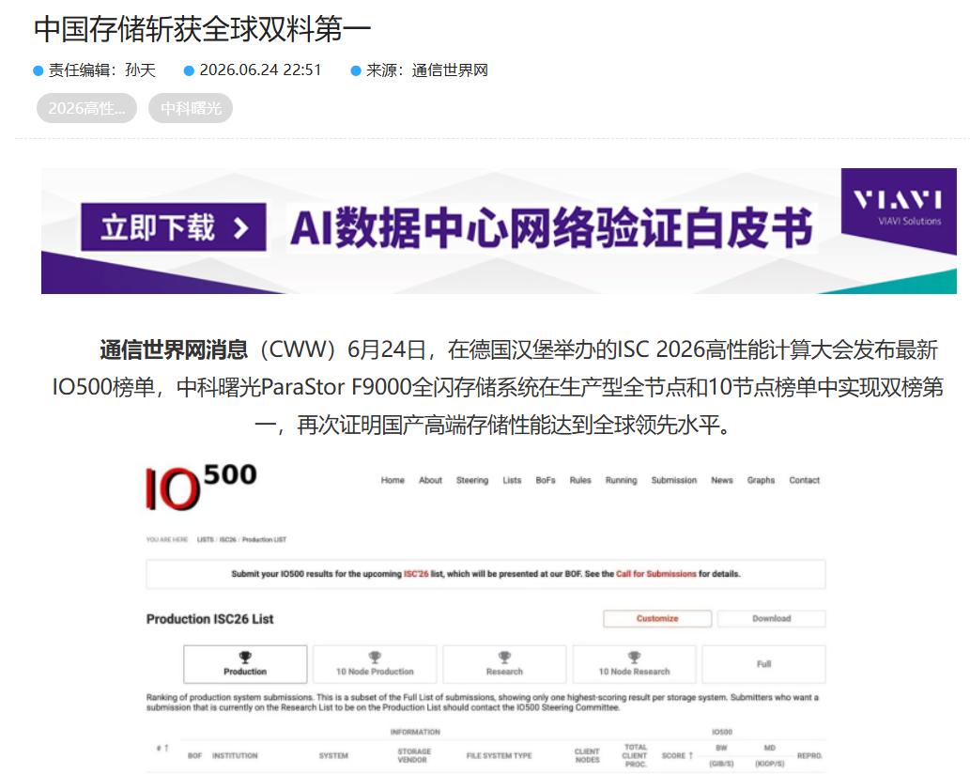Click the Production ISC26 List heading
This screenshot has width=970, height=775.
[209, 619]
